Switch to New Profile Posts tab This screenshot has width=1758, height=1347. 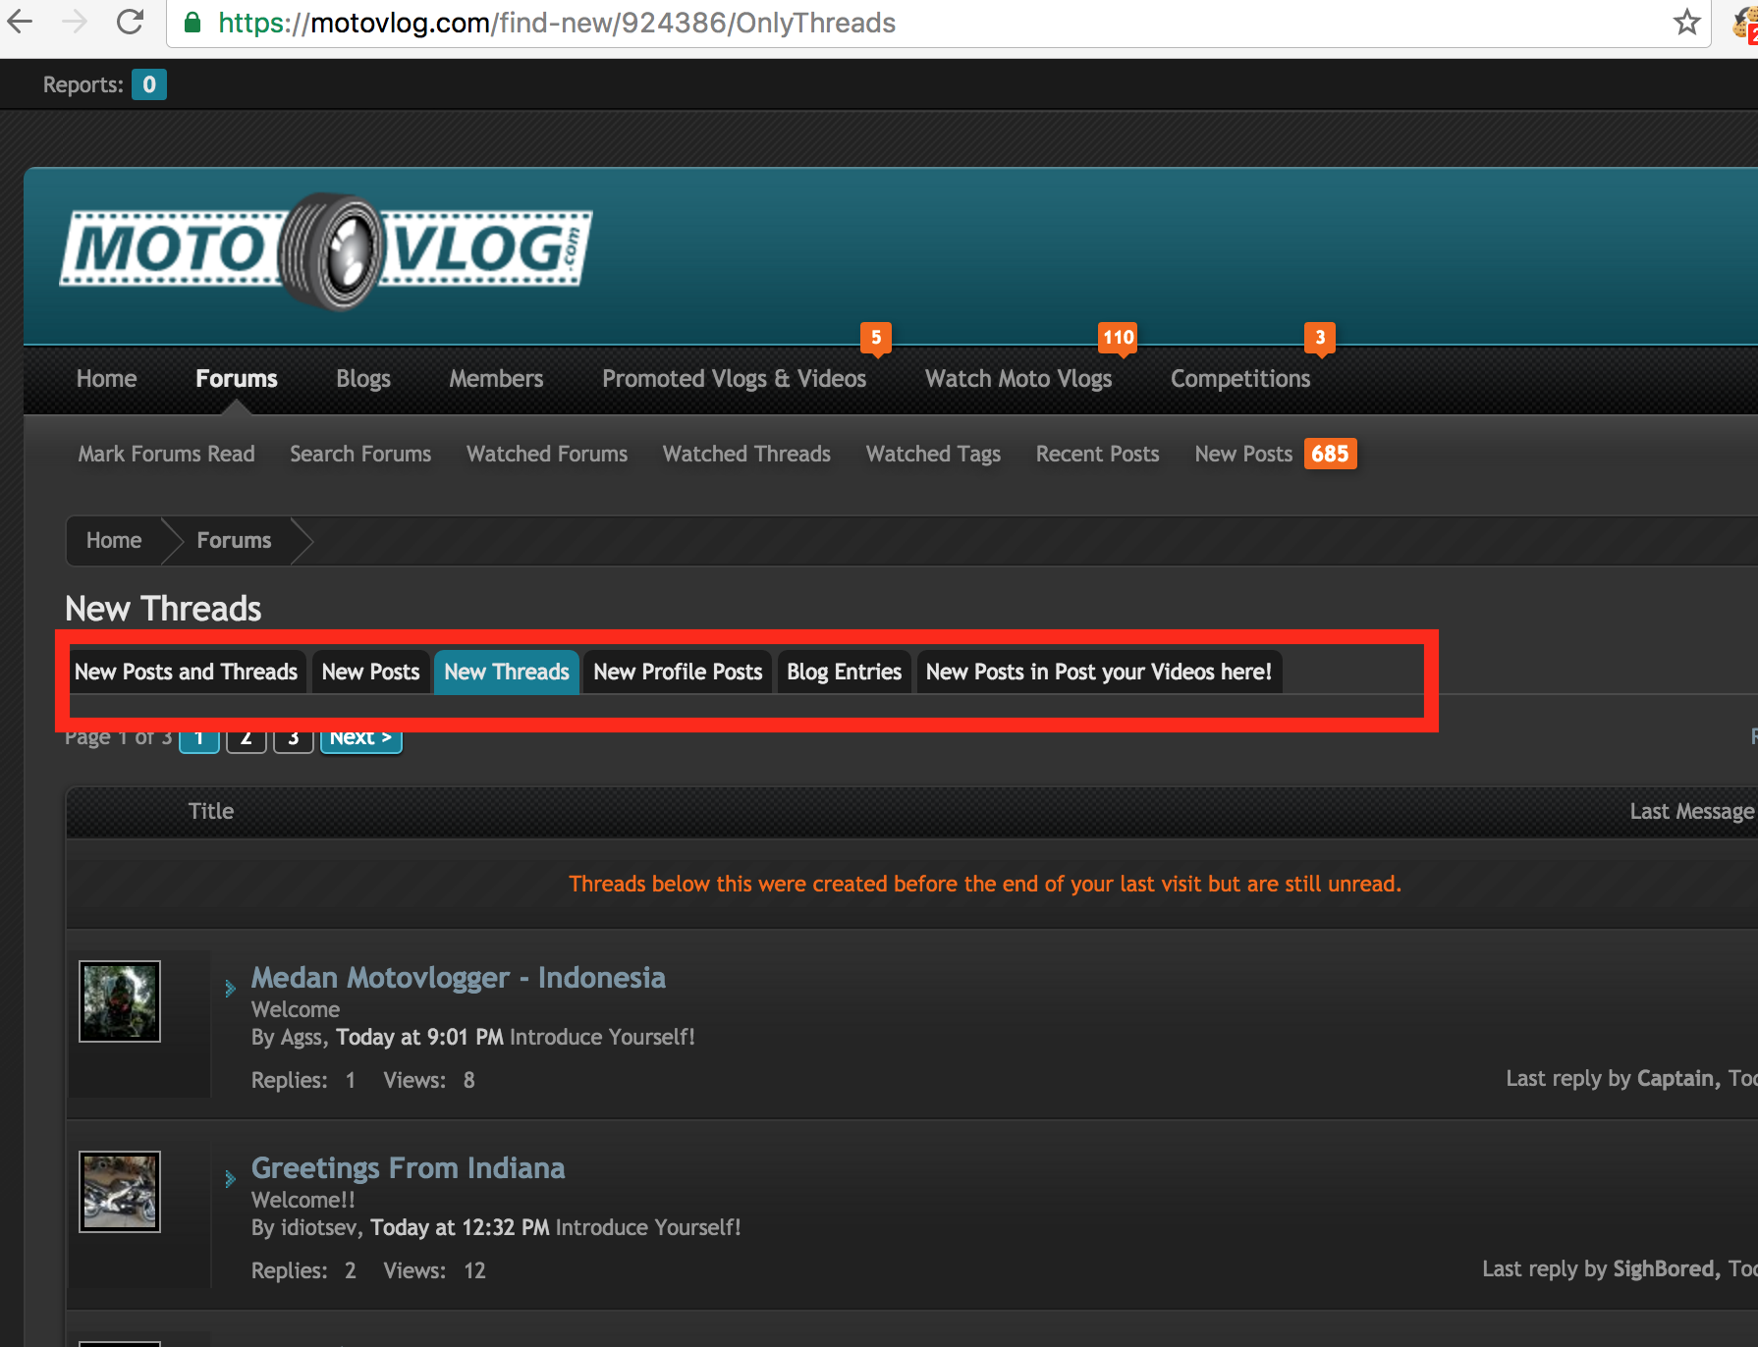[x=678, y=672]
